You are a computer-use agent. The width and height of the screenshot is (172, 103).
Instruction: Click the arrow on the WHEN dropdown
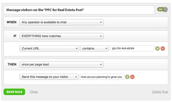point(101,22)
